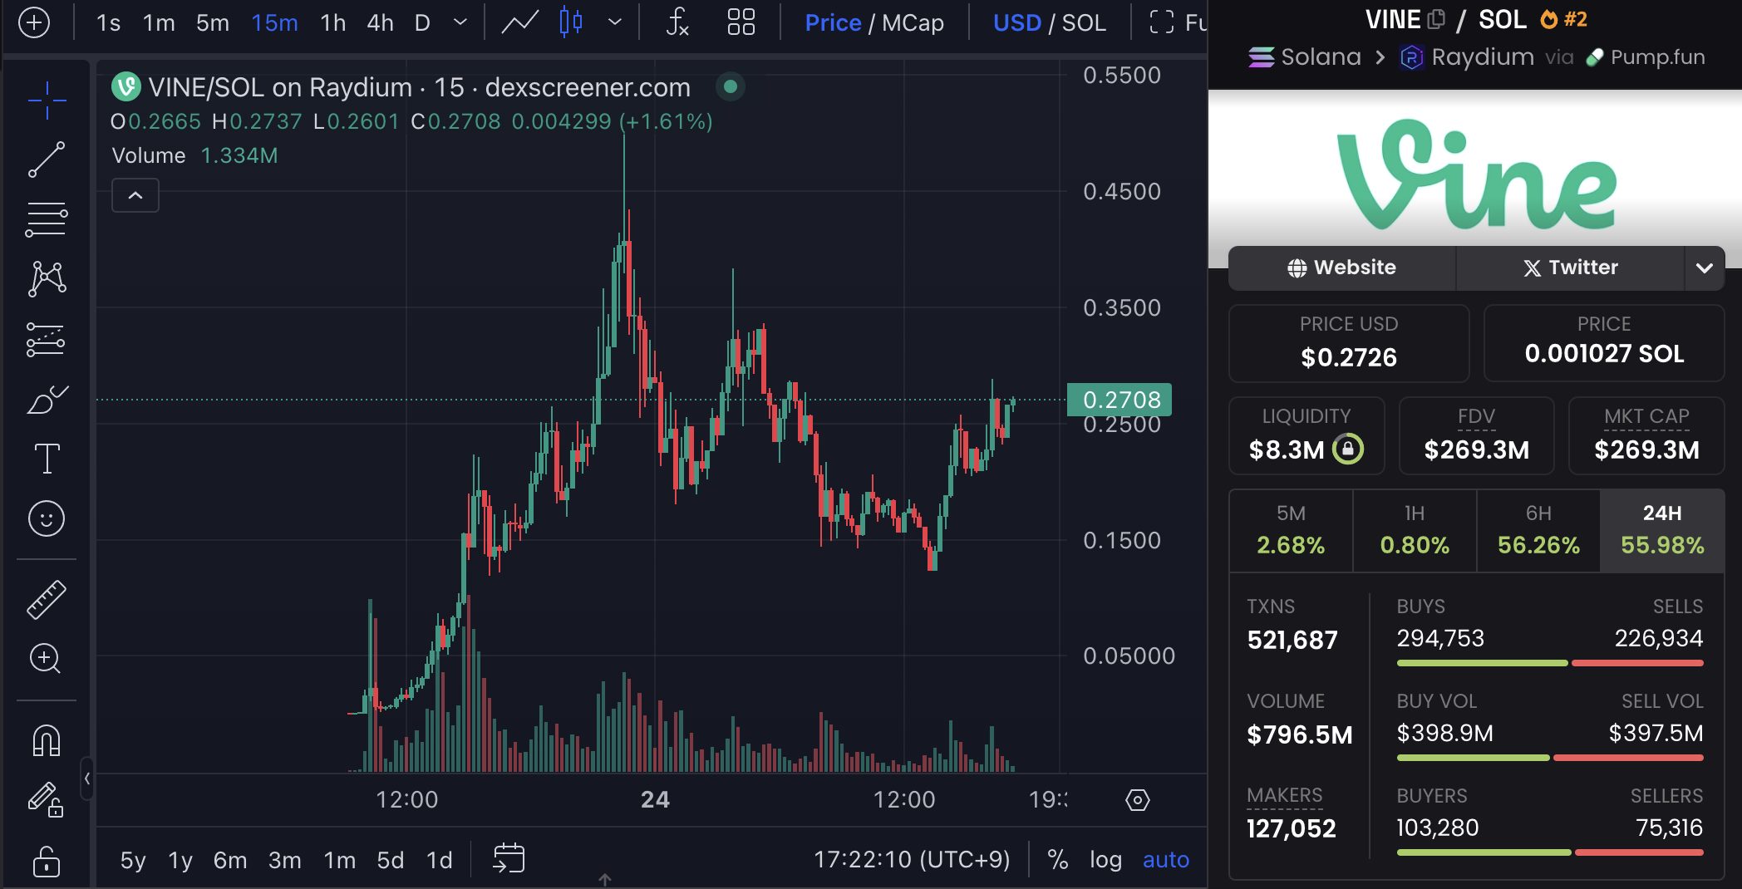Switch the chart to percent scale
This screenshot has width=1742, height=889.
[x=1057, y=859]
